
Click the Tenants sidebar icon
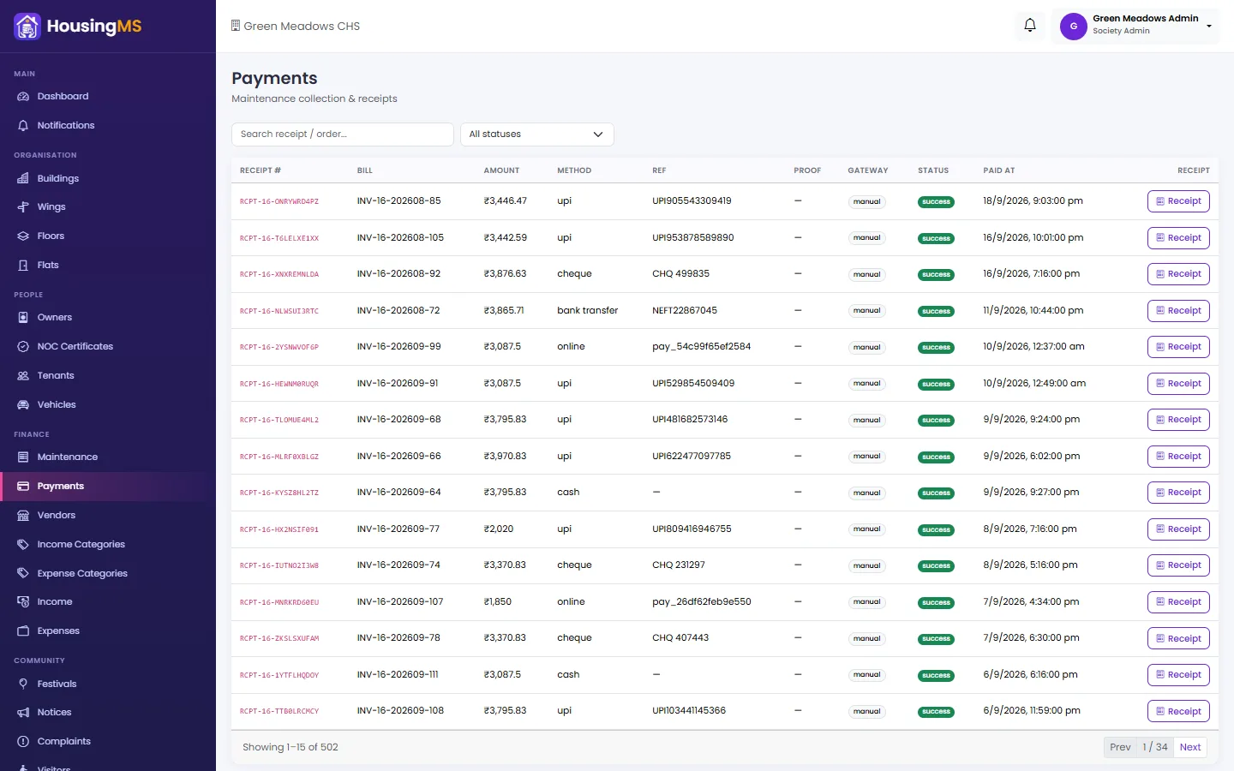[x=23, y=376]
